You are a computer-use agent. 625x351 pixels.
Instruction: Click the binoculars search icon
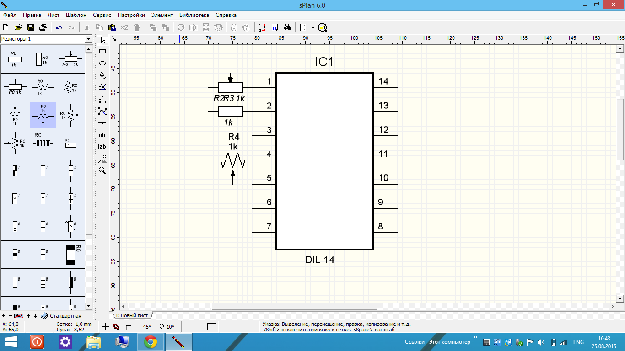coord(287,27)
